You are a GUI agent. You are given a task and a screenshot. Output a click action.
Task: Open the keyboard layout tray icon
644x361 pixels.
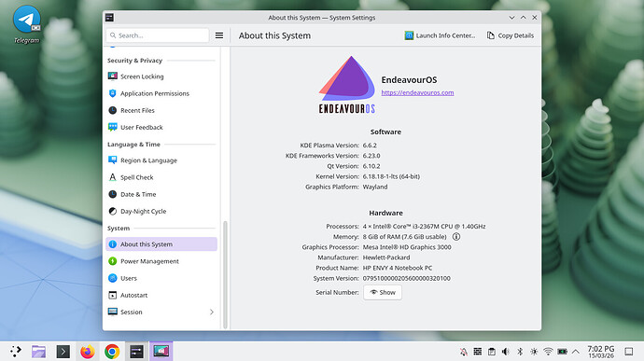click(478, 352)
